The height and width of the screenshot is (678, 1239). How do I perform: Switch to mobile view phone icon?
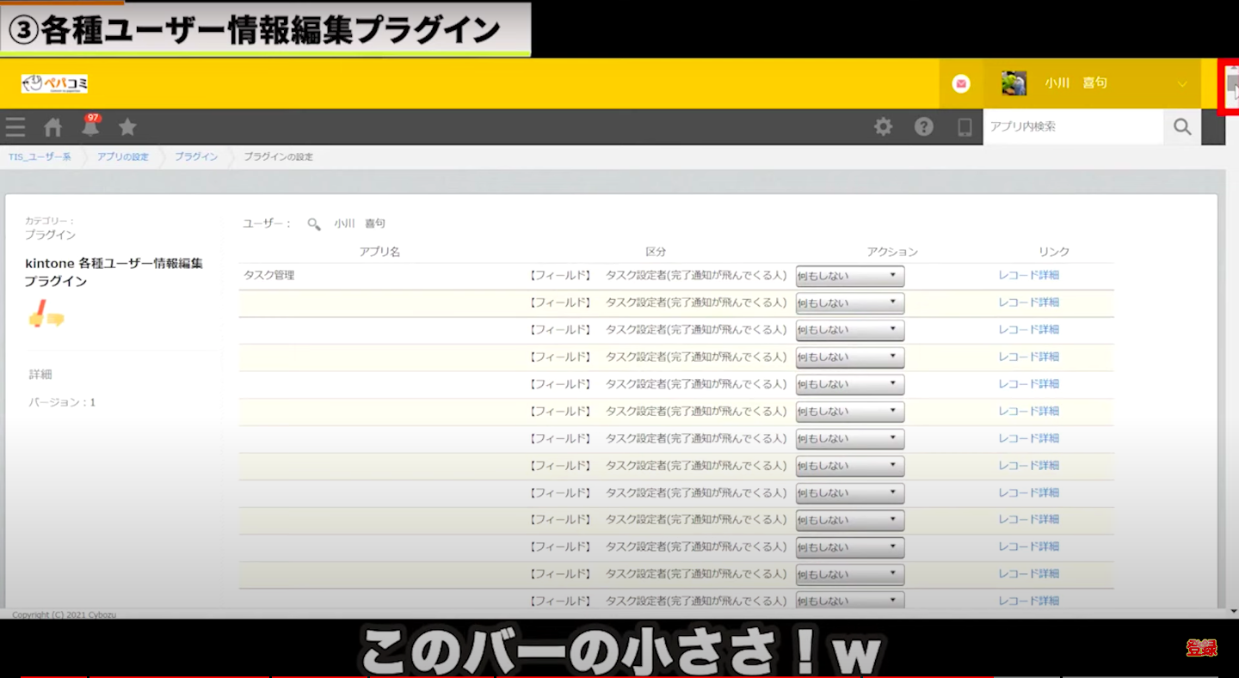pyautogui.click(x=965, y=127)
